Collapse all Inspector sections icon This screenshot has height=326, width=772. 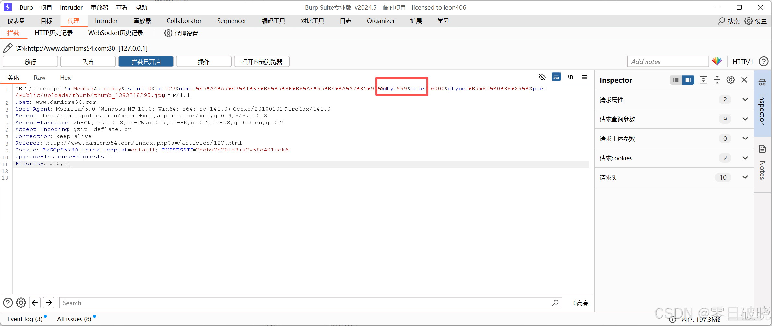pyautogui.click(x=717, y=80)
